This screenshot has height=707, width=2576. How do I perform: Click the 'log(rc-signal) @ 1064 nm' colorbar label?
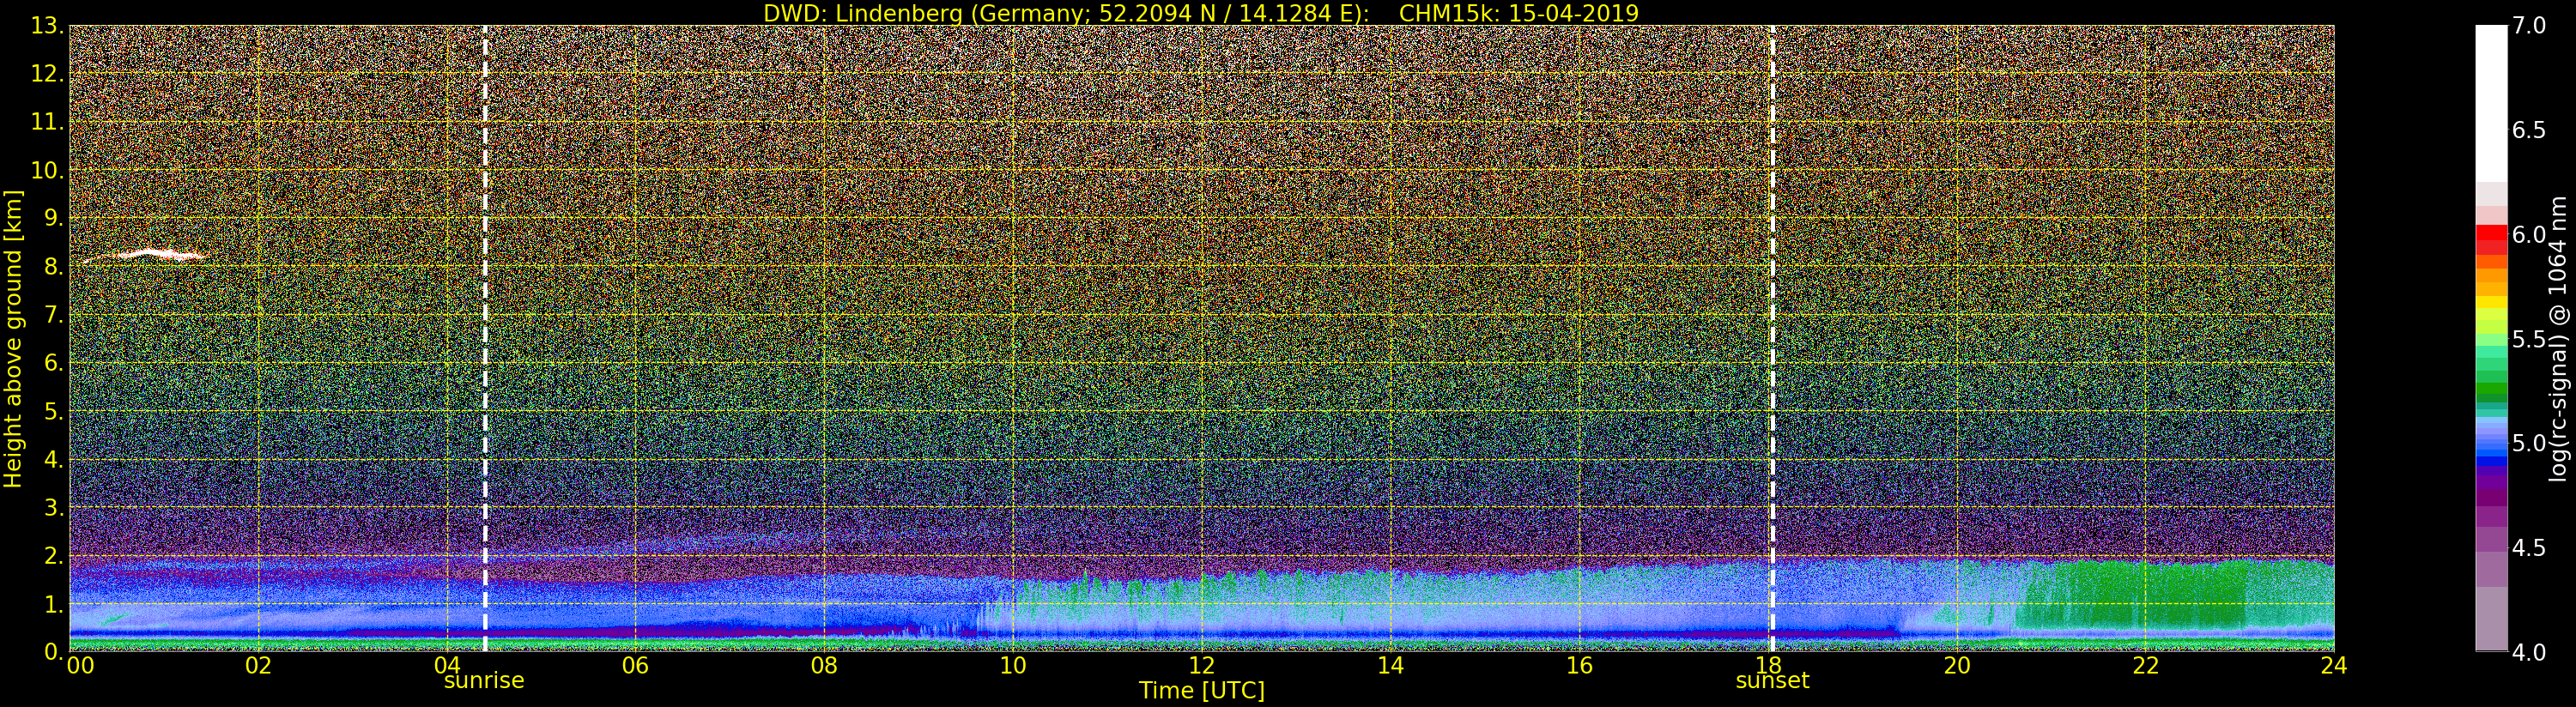2559,338
